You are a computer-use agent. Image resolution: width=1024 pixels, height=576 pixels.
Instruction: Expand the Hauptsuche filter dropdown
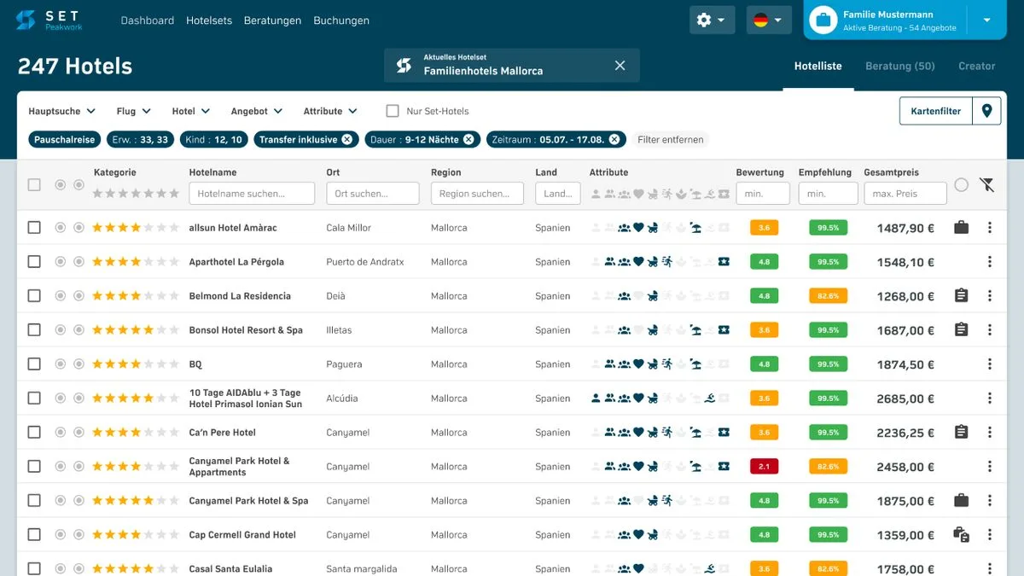pyautogui.click(x=62, y=111)
